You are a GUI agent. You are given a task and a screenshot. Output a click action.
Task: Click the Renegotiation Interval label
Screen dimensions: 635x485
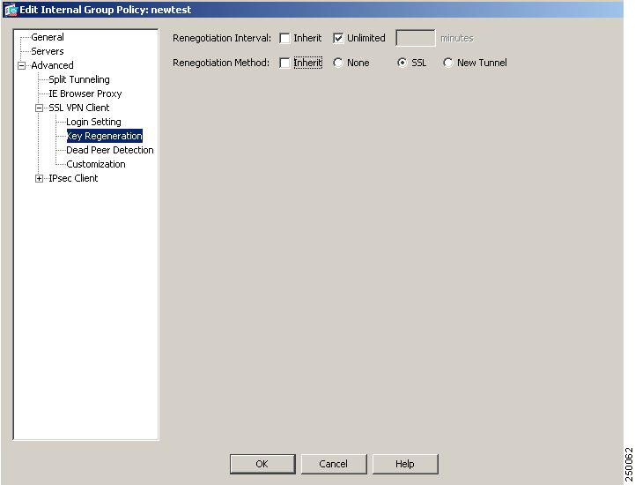(x=222, y=38)
